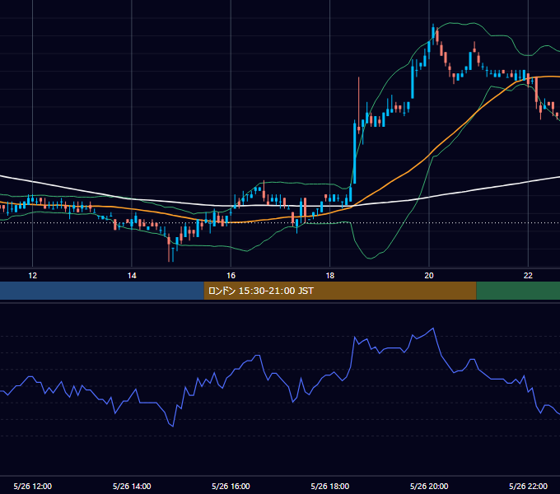Image resolution: width=560 pixels, height=494 pixels.
Task: Click the date label 5/26 12:00
Action: coord(32,486)
